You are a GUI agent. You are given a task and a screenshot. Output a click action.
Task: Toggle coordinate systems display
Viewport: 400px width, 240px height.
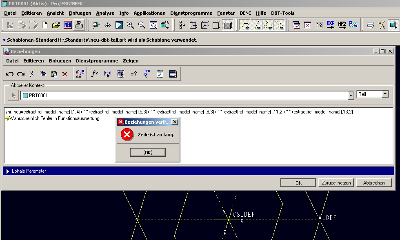pos(280,25)
